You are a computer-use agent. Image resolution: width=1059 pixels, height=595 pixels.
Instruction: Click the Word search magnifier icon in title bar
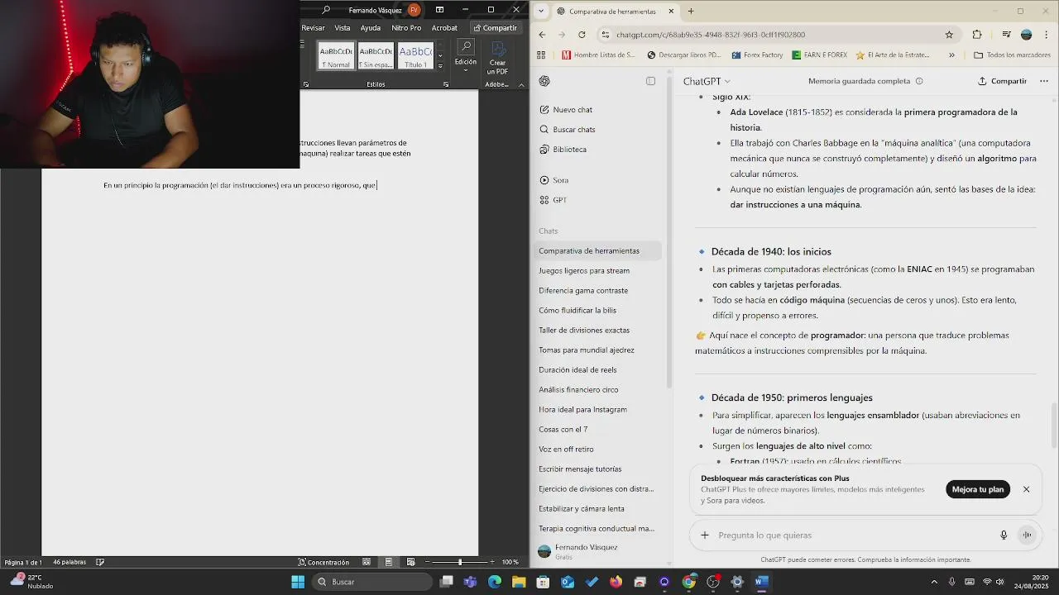[326, 10]
